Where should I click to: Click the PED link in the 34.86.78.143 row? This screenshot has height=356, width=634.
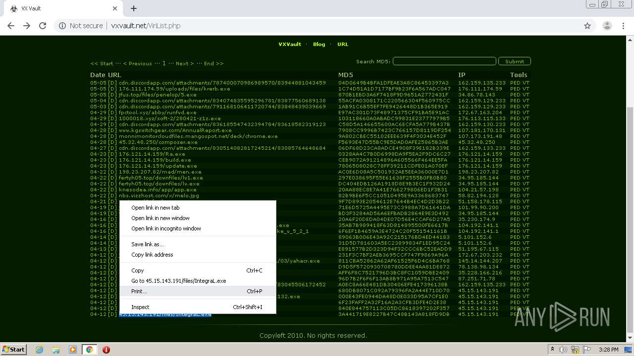pyautogui.click(x=515, y=94)
